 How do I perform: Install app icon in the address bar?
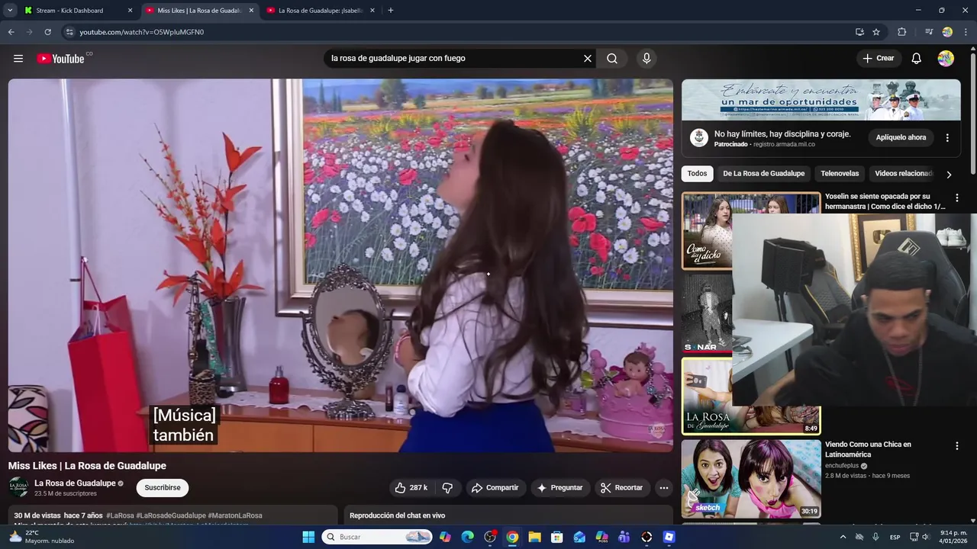click(x=859, y=32)
